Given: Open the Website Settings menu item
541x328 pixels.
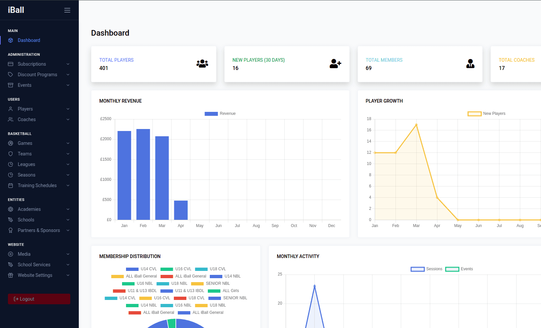Looking at the screenshot, I should click(39, 275).
